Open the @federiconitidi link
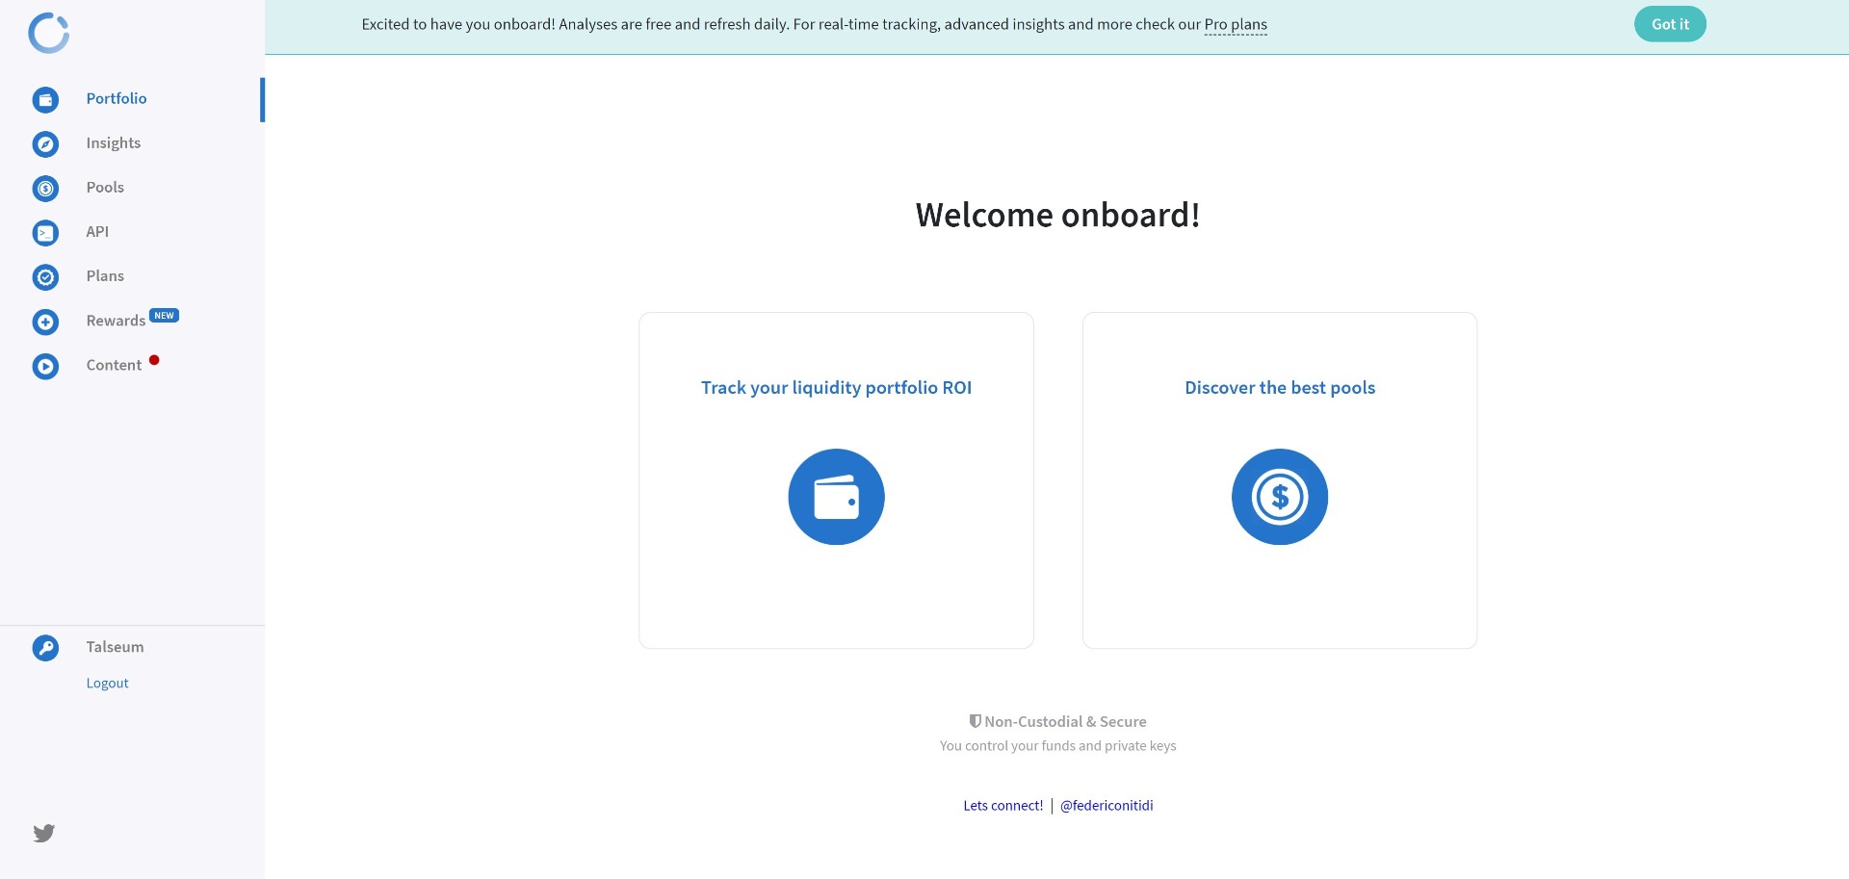This screenshot has height=879, width=1849. (1107, 806)
